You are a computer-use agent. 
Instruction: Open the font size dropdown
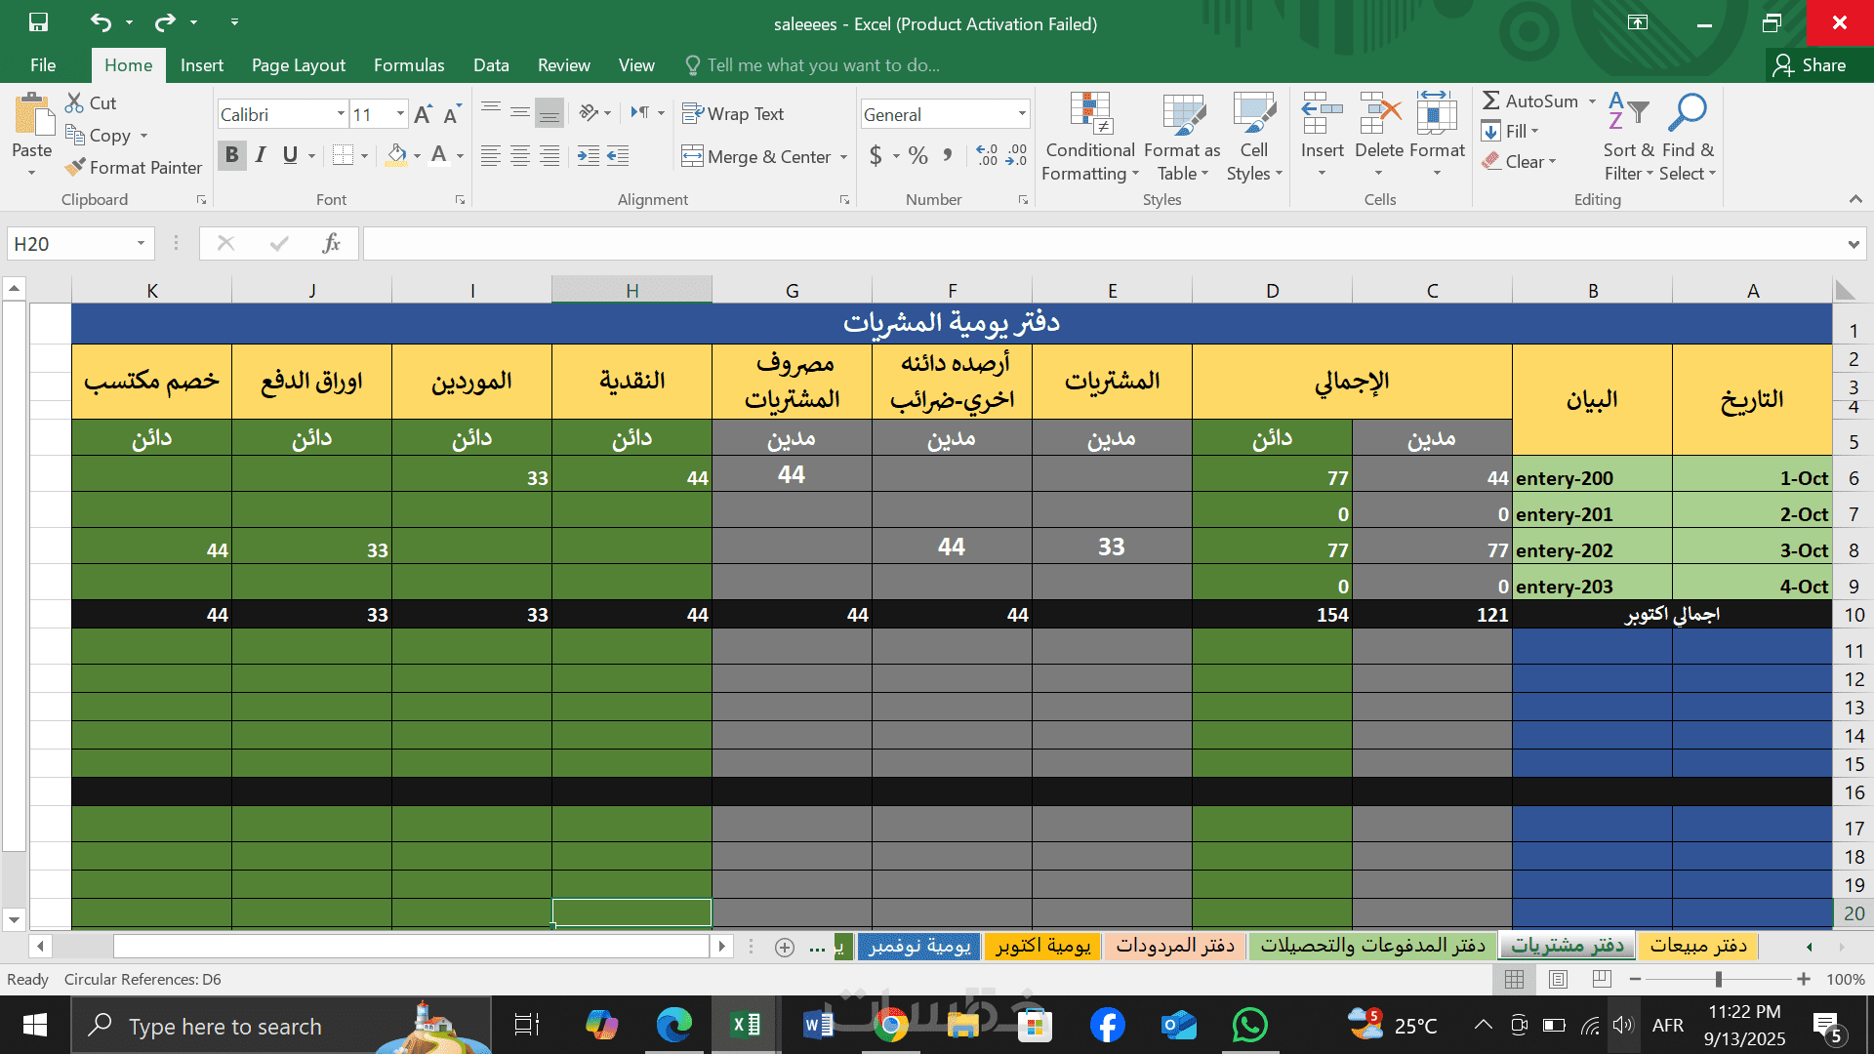[x=400, y=114]
